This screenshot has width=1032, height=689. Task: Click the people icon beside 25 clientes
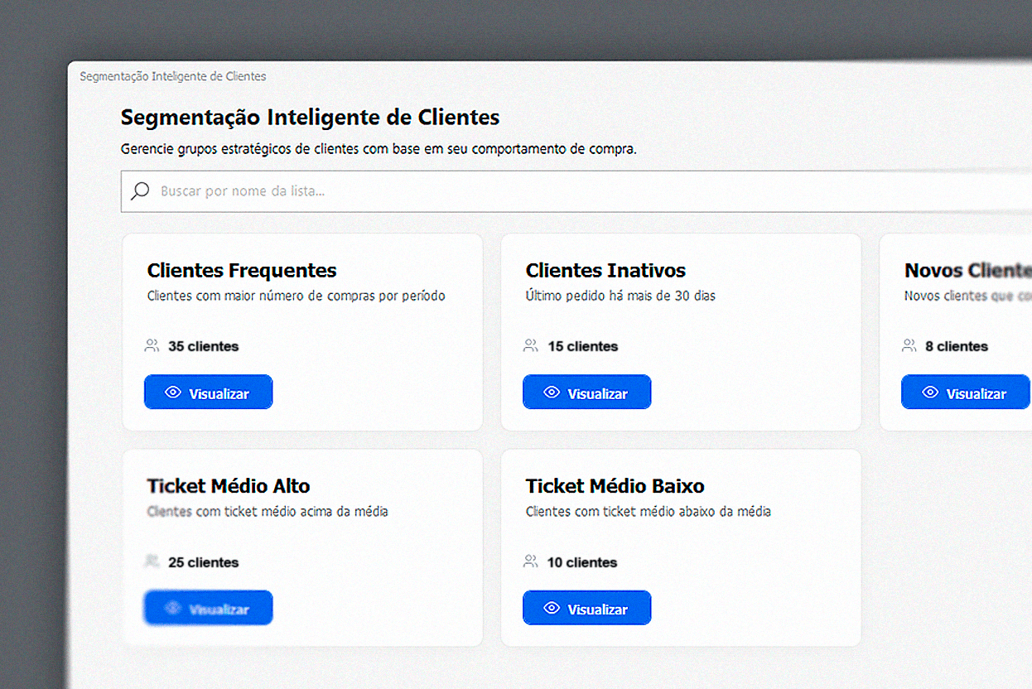(152, 561)
